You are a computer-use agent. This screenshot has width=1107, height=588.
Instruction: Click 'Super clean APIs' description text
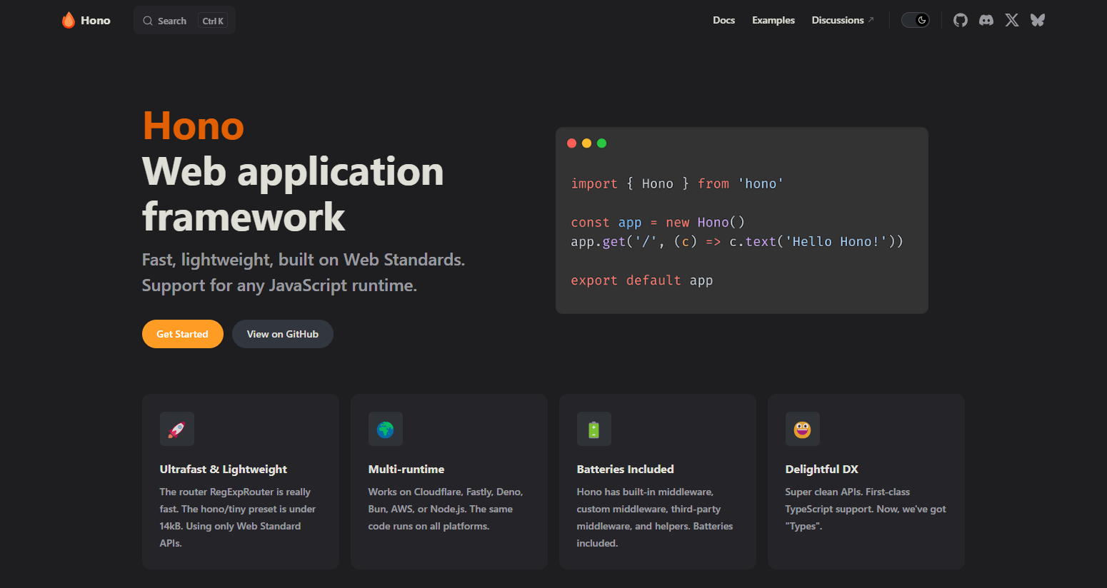pyautogui.click(x=866, y=509)
